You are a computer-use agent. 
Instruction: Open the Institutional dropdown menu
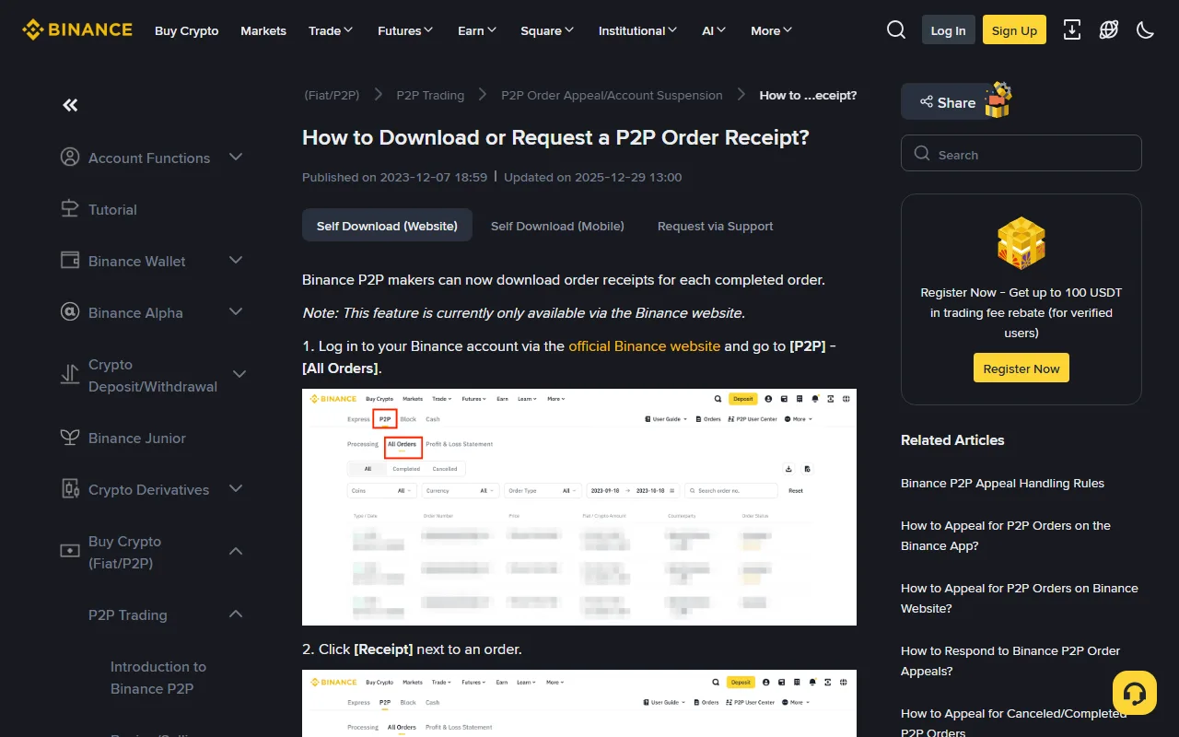pos(637,30)
